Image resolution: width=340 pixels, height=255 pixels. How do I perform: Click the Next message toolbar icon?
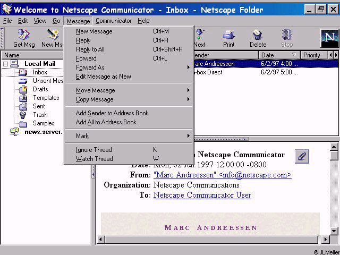tap(200, 35)
